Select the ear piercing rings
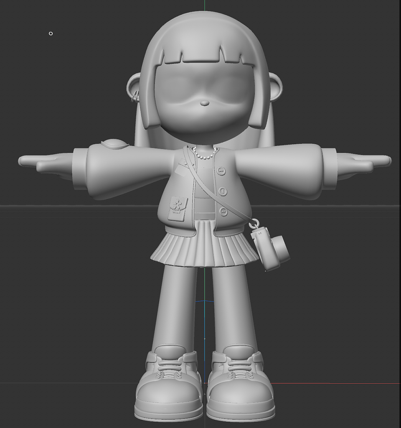The image size is (401, 428). pyautogui.click(x=135, y=97)
